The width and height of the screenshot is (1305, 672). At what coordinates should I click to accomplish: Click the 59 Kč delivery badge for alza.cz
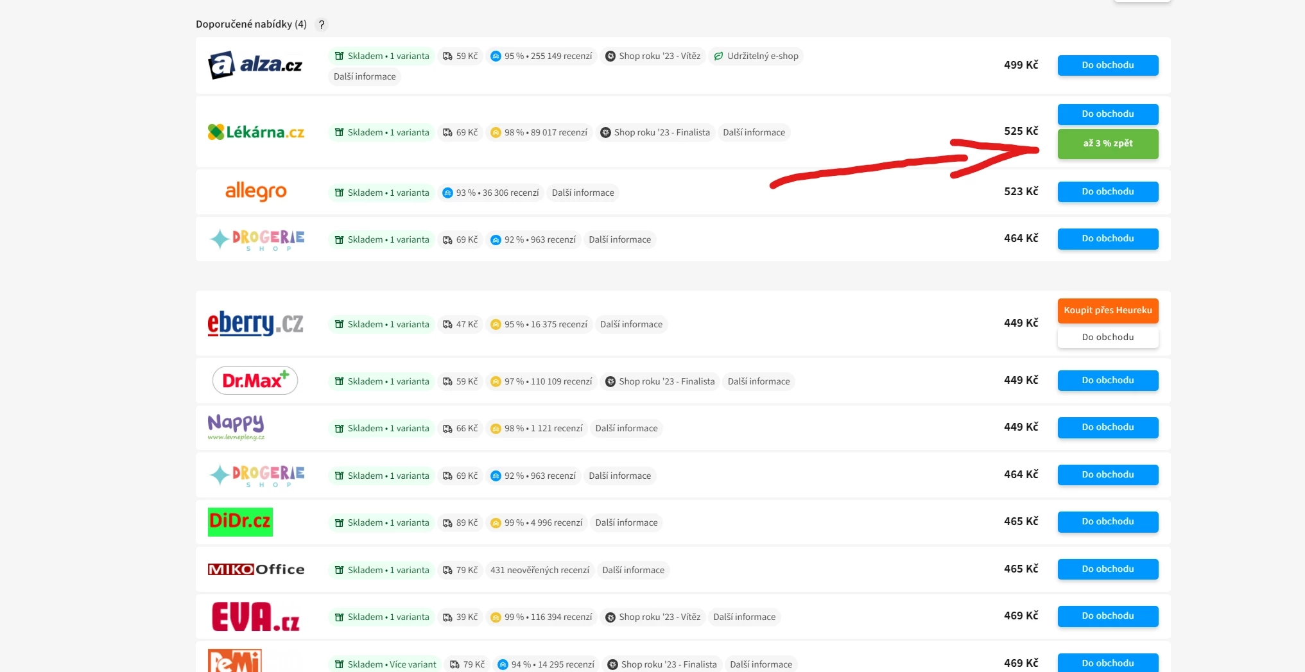pyautogui.click(x=460, y=56)
